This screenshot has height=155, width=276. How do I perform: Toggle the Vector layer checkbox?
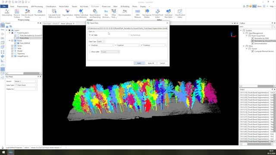[13, 46]
